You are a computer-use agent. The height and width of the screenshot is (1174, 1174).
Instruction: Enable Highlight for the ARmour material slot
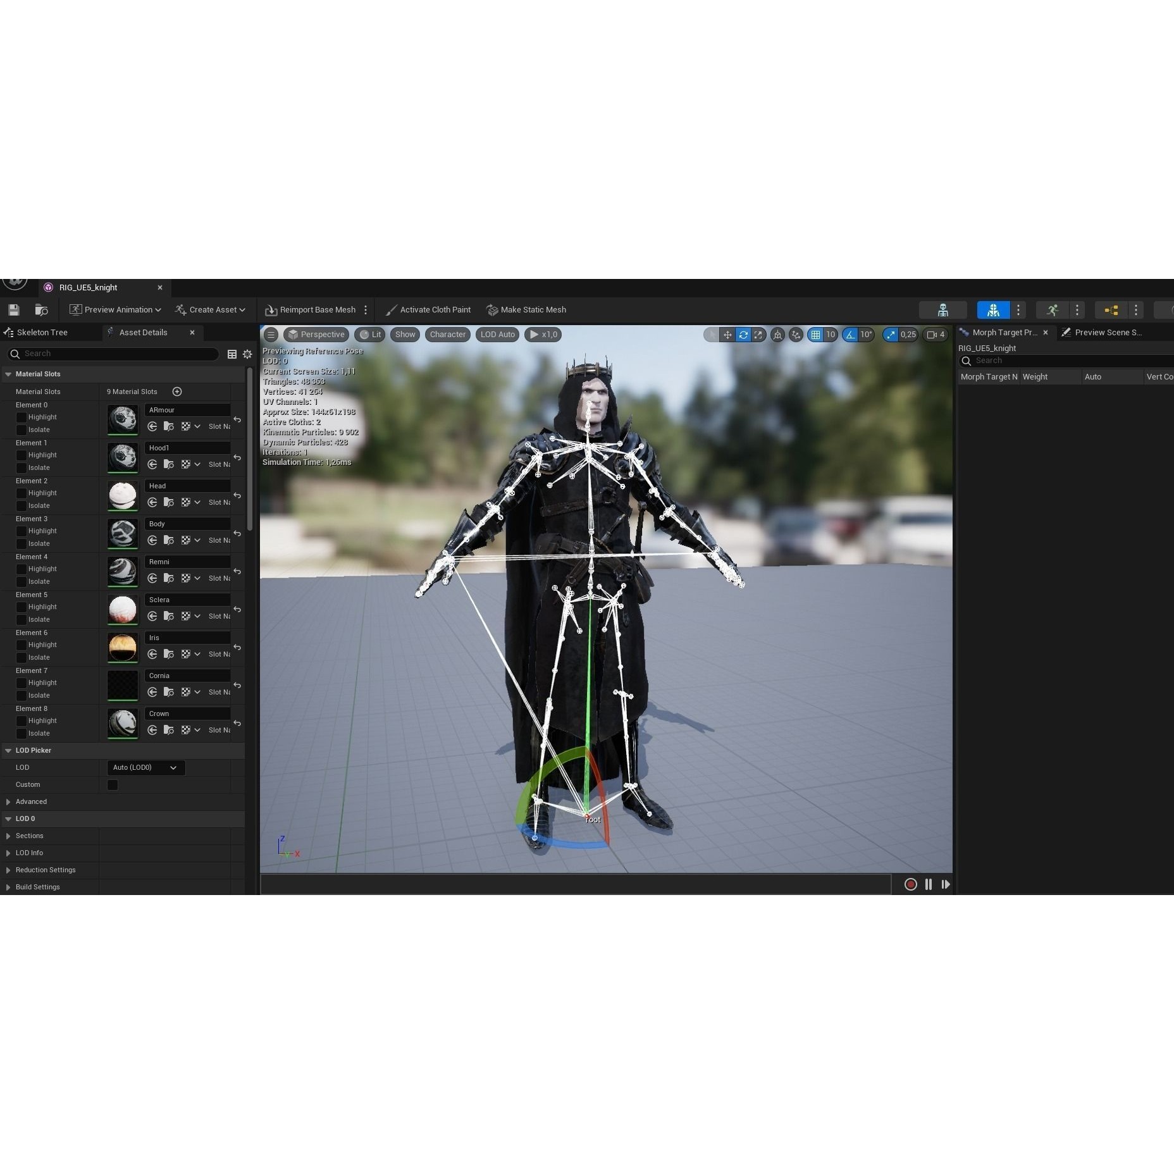point(22,417)
